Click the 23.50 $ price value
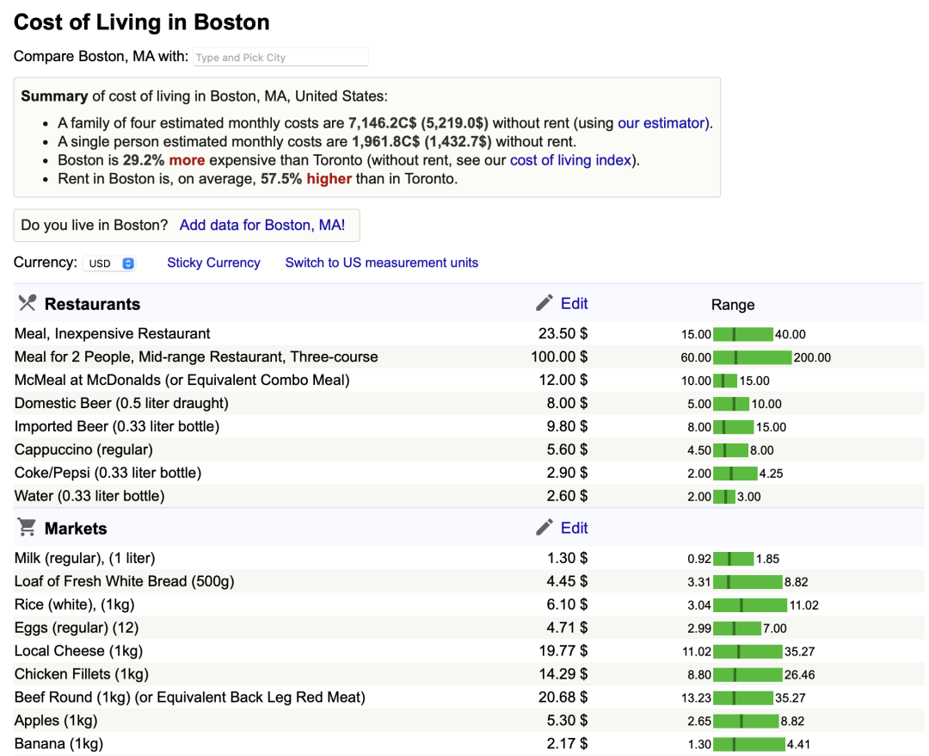This screenshot has width=929, height=756. [563, 334]
